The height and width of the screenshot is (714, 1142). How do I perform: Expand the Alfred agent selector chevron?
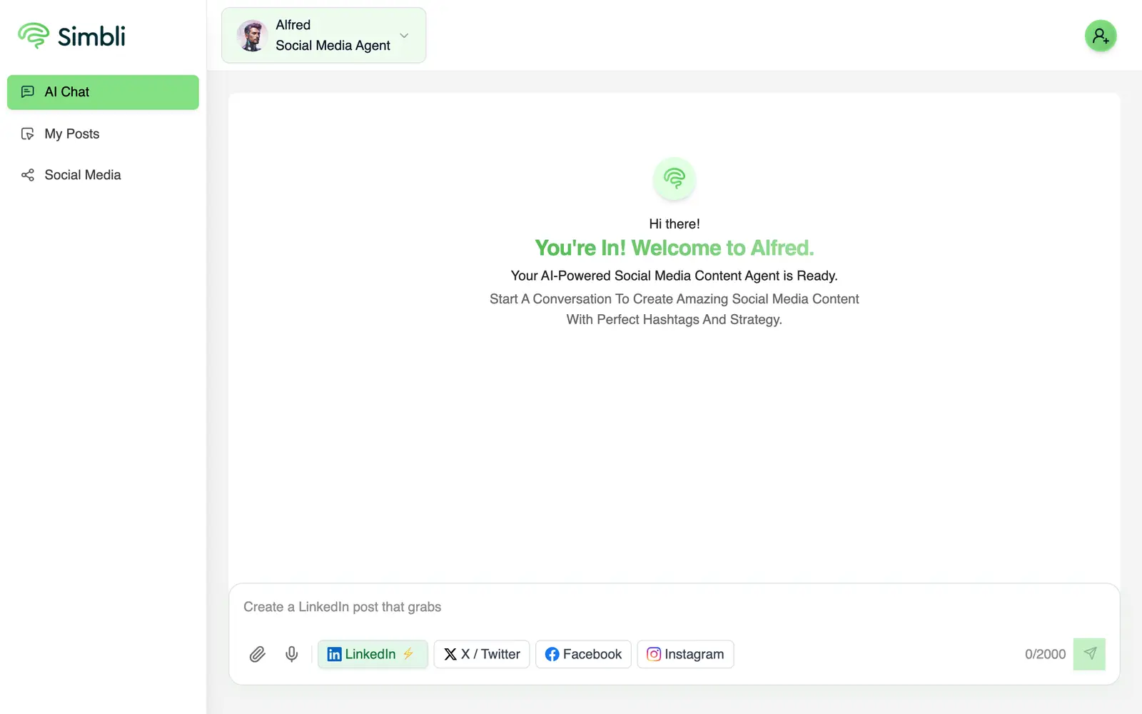(x=404, y=36)
